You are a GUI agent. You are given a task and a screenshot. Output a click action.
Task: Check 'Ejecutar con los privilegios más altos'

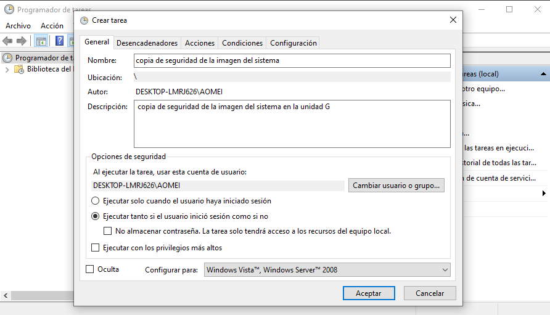95,248
